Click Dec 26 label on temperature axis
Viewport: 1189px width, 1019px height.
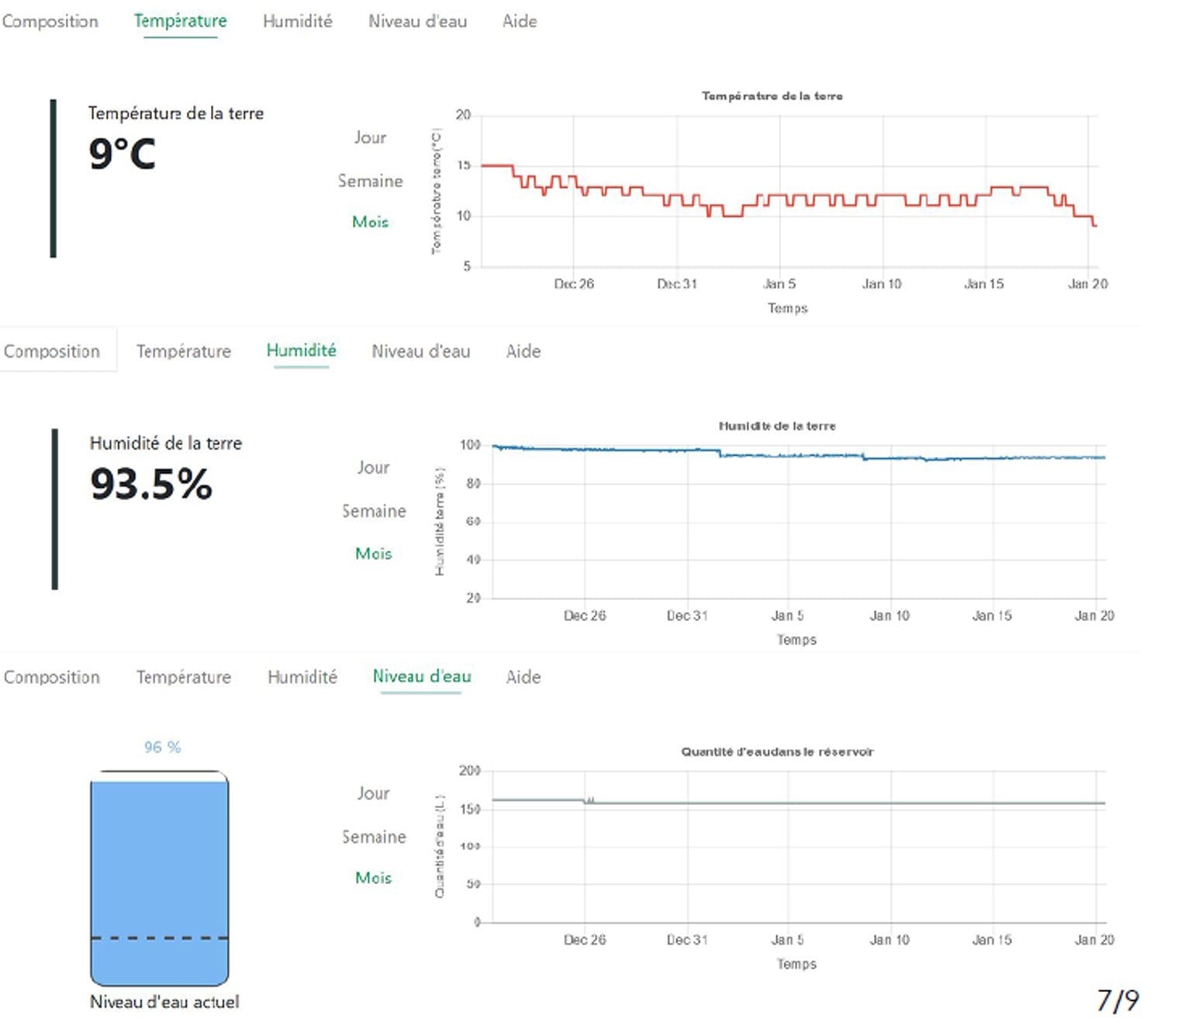click(574, 284)
